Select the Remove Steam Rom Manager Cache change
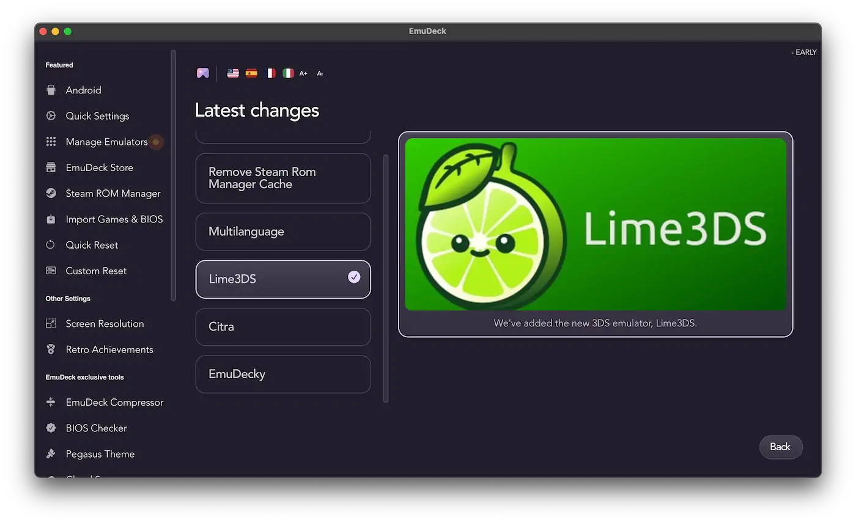The image size is (856, 523). pos(283,178)
